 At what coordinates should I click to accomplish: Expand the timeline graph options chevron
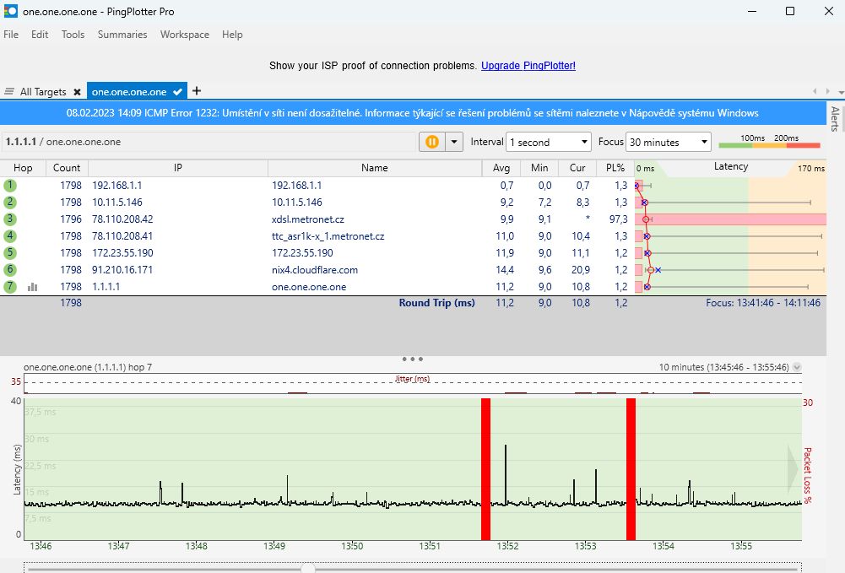tap(798, 368)
